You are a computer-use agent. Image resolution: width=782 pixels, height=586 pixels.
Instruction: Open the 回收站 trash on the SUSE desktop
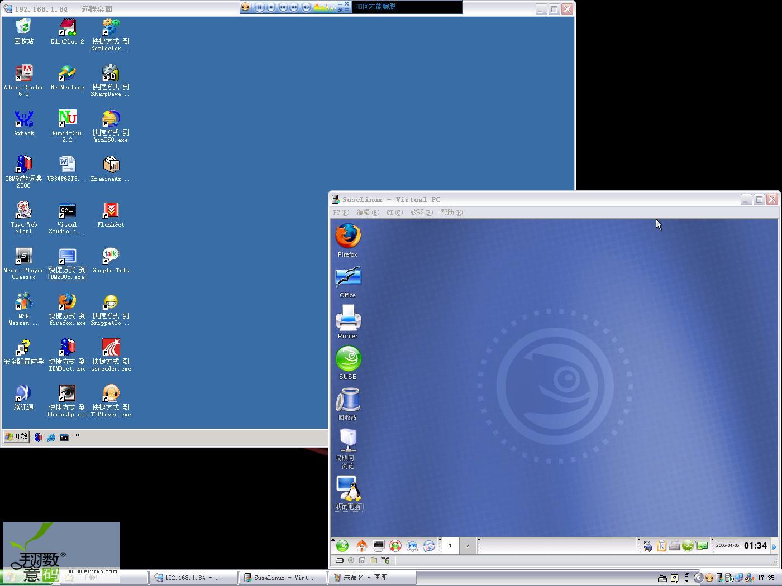coord(347,404)
